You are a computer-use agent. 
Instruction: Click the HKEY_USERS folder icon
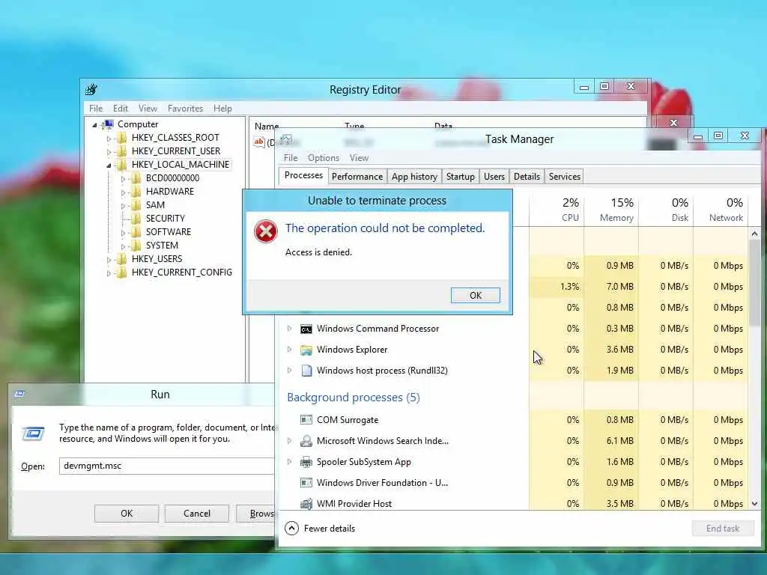point(122,258)
